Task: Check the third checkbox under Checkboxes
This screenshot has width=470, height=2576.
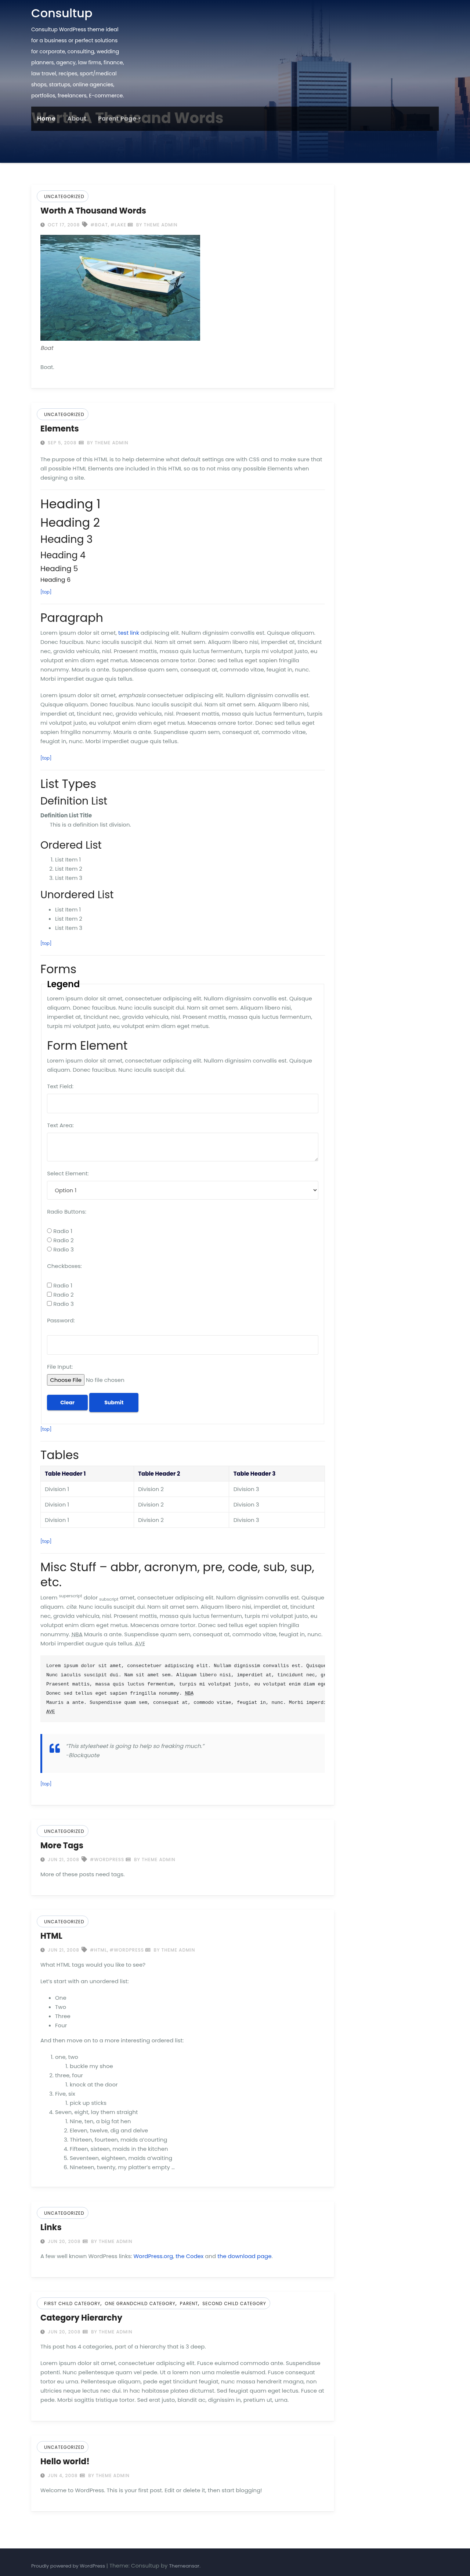Action: click(49, 1303)
